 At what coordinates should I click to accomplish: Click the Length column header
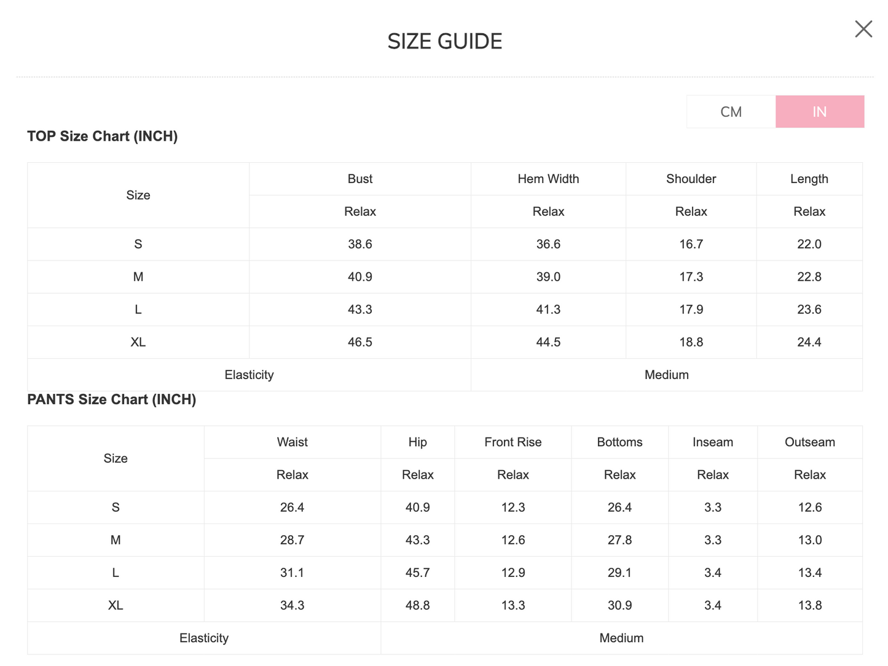809,179
